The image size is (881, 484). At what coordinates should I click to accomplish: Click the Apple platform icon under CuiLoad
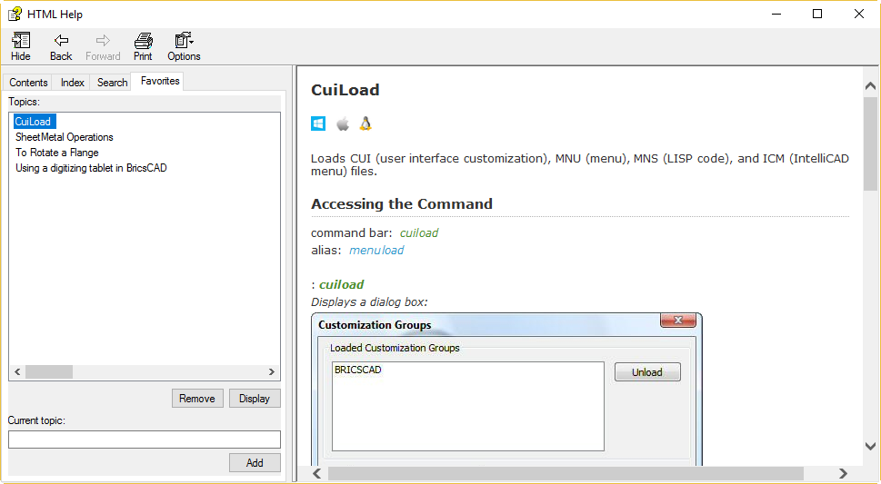coord(343,123)
